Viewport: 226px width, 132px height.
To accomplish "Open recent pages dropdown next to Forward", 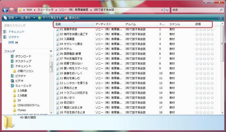I will click(16, 10).
